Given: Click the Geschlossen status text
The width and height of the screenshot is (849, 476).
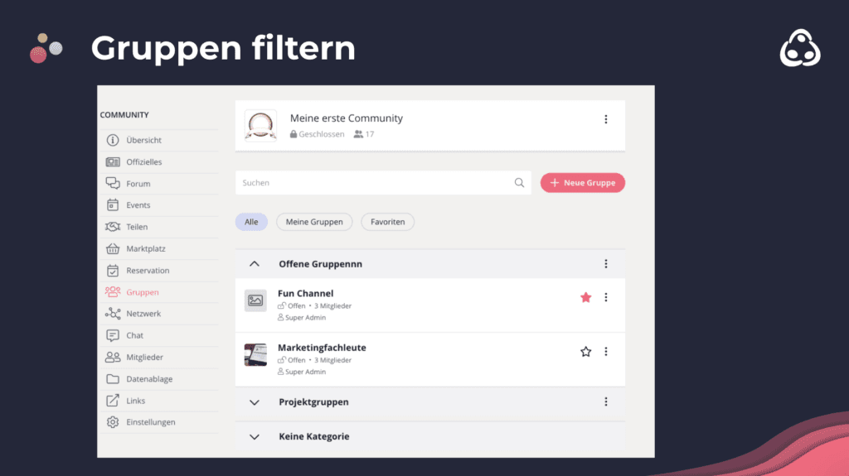Looking at the screenshot, I should point(321,134).
